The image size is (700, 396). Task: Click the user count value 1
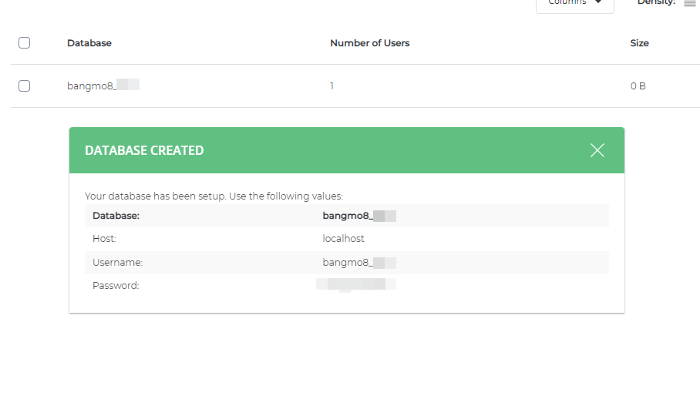pyautogui.click(x=331, y=86)
